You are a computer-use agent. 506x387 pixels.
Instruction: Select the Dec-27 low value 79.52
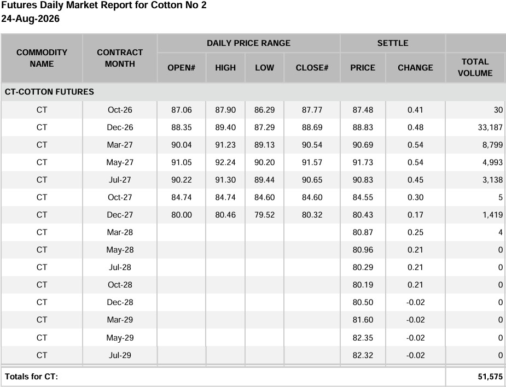pos(264,215)
